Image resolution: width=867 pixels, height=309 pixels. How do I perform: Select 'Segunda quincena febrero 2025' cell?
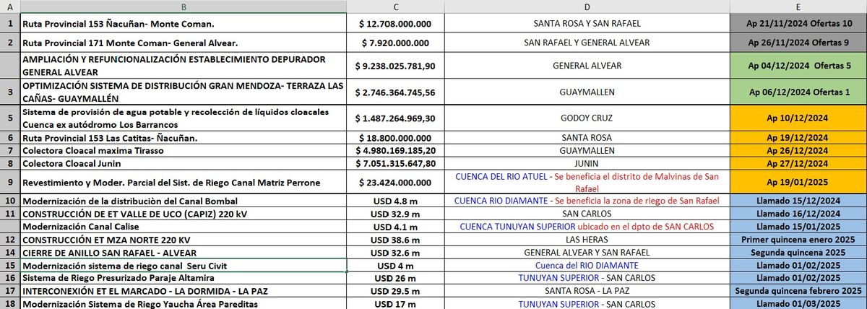coord(798,291)
